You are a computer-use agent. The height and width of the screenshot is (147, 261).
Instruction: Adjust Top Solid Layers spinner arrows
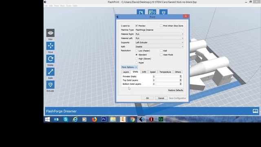pyautogui.click(x=181, y=80)
